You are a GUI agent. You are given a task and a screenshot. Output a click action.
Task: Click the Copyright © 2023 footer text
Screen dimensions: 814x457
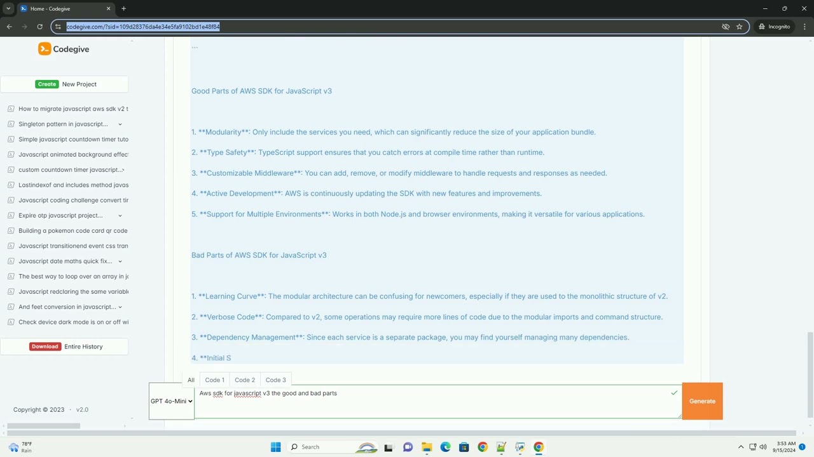coord(39,409)
